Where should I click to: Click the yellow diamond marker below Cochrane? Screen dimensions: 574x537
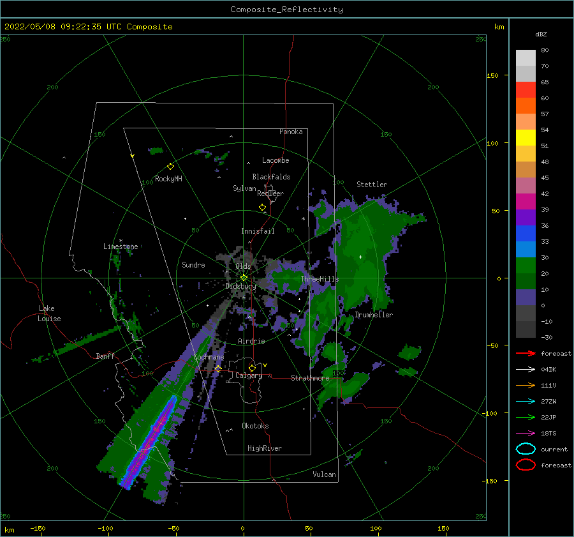pyautogui.click(x=218, y=368)
